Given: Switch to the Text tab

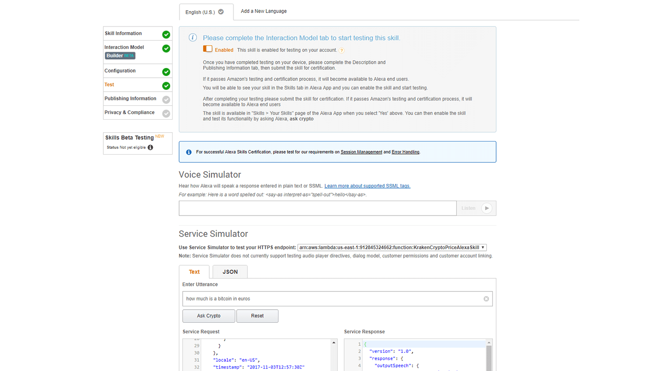Looking at the screenshot, I should [x=194, y=272].
